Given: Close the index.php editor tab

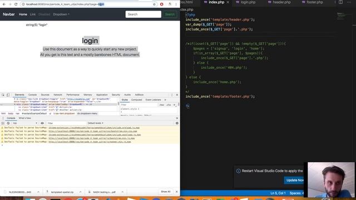Looking at the screenshot, I should (228, 2).
